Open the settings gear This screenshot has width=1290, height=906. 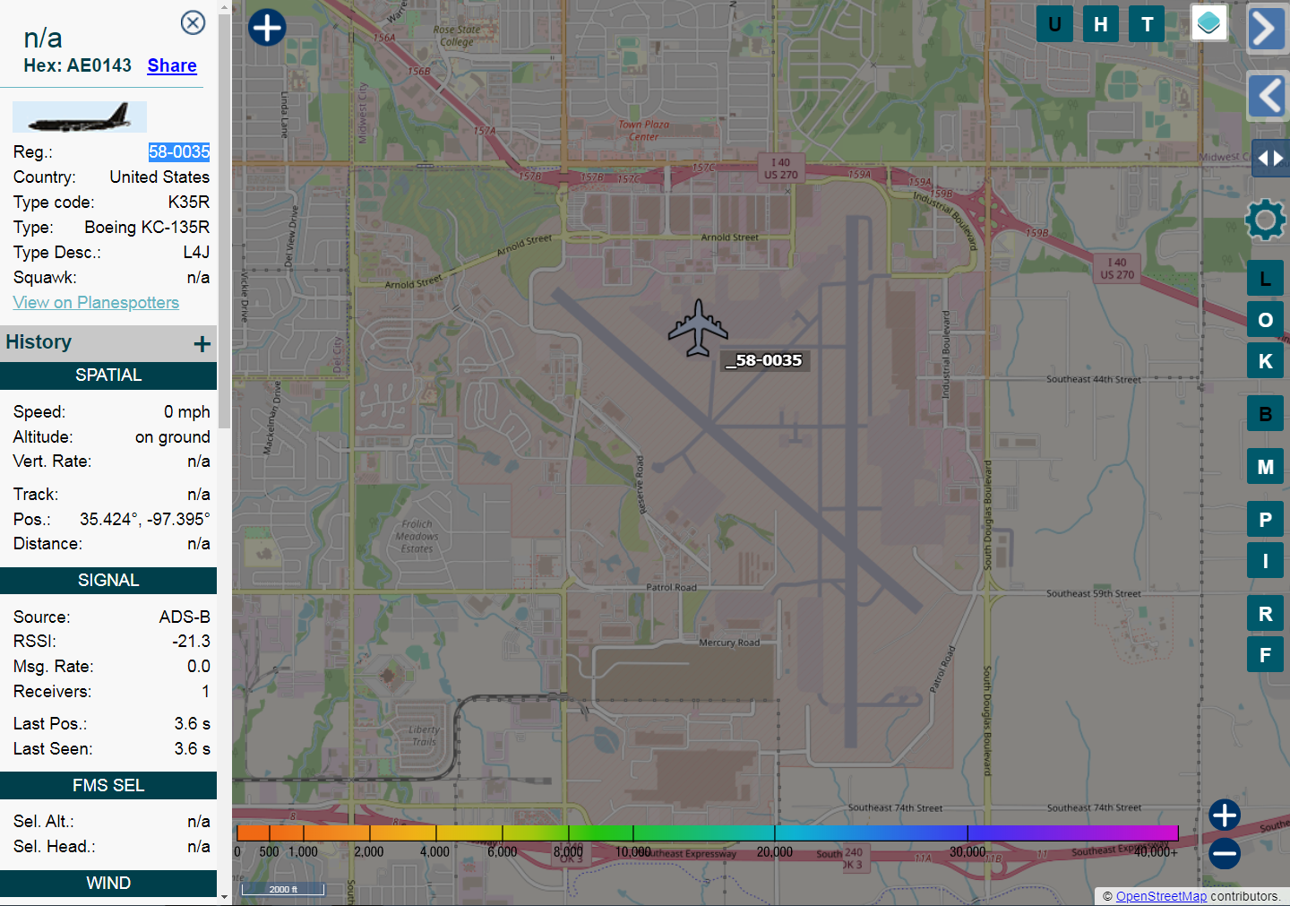(x=1265, y=220)
